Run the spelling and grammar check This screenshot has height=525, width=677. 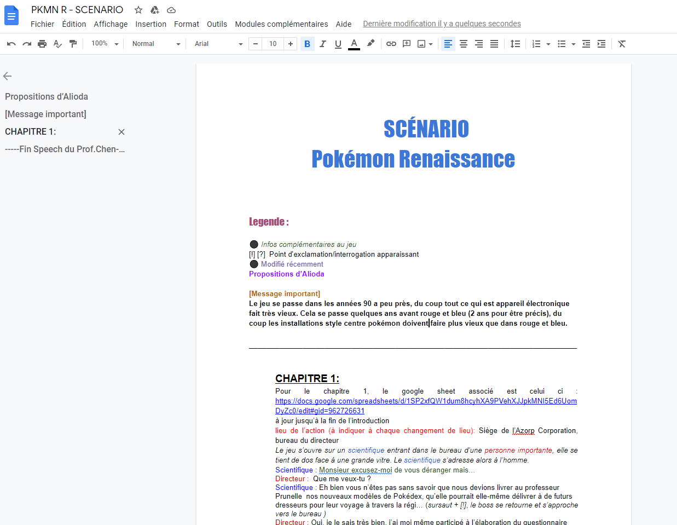(x=57, y=44)
